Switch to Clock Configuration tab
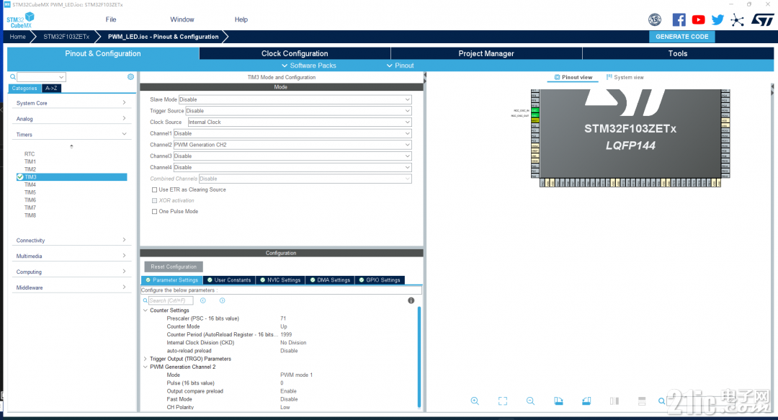The image size is (778, 420). 295,53
